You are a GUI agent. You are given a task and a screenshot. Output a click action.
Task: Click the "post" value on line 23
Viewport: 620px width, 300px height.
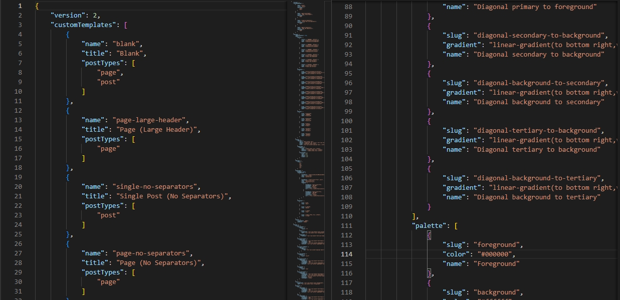(108, 215)
